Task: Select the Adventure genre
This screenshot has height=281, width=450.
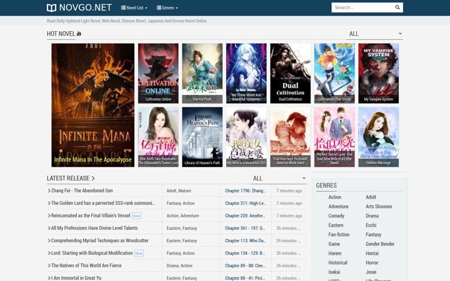Action: click(x=338, y=207)
